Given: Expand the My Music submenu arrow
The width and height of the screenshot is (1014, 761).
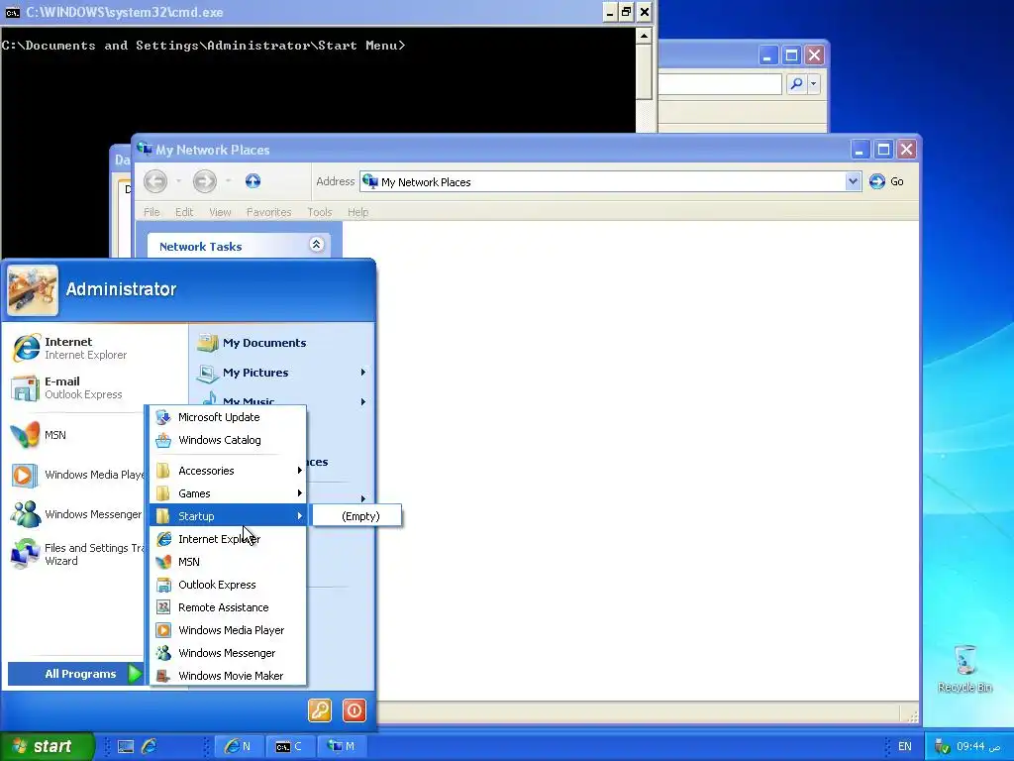Looking at the screenshot, I should 362,402.
